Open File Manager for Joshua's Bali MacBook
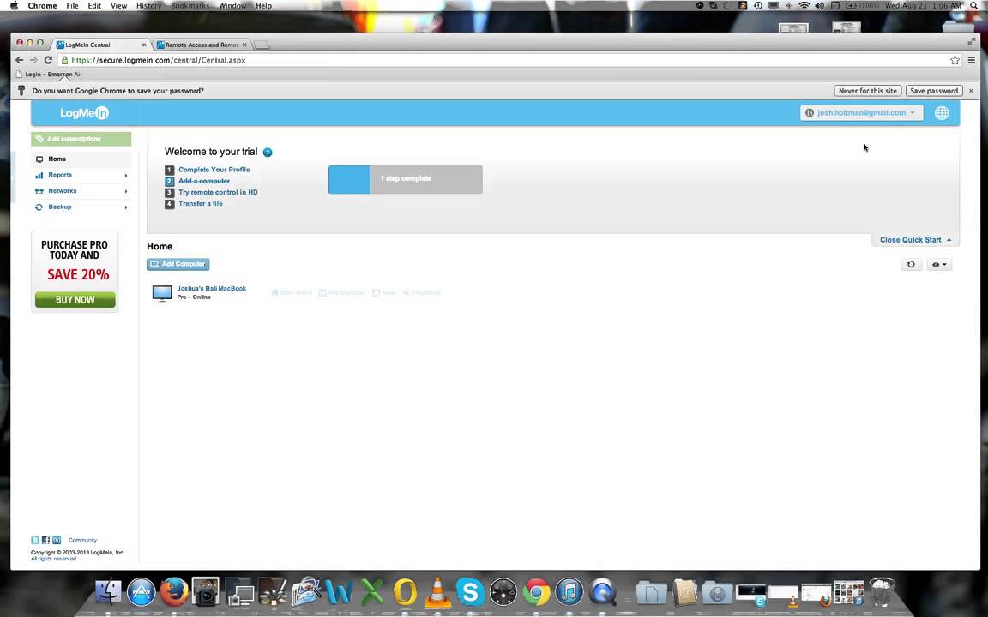The height and width of the screenshot is (617, 988). (x=342, y=293)
